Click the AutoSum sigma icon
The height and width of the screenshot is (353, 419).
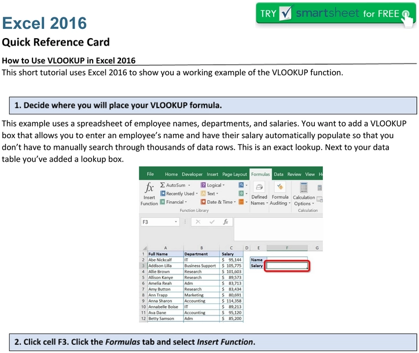[x=162, y=185]
